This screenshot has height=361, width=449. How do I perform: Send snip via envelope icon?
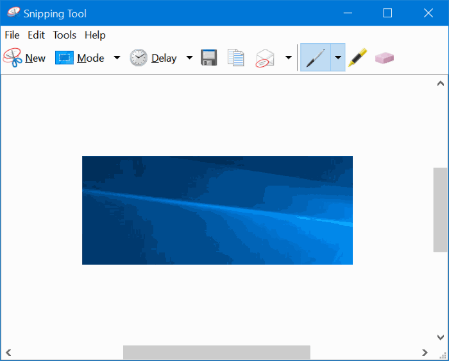[x=265, y=58]
